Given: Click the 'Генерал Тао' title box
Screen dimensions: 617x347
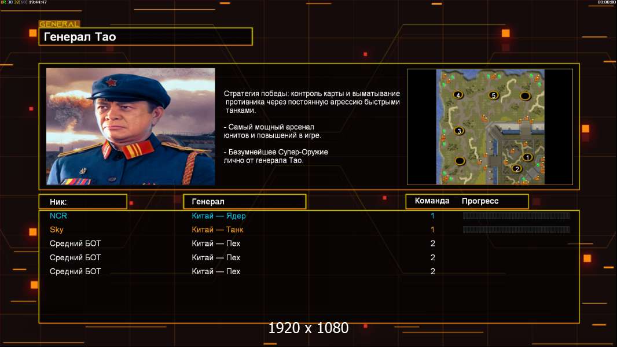Looking at the screenshot, I should [146, 36].
